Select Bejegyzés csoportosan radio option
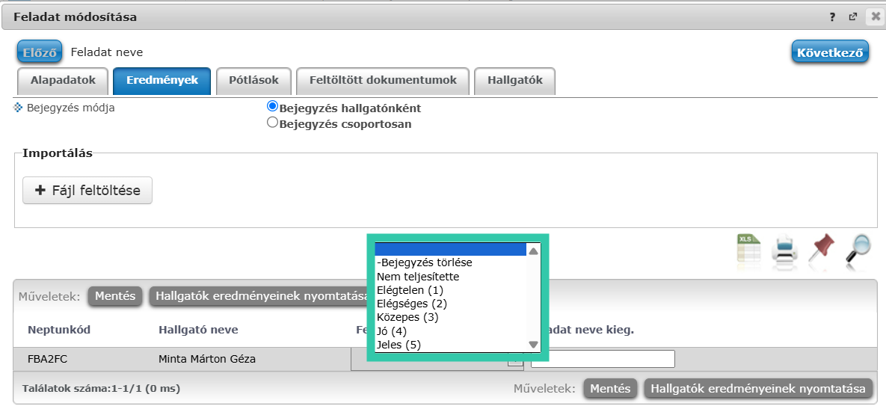This screenshot has height=412, width=886. point(273,123)
